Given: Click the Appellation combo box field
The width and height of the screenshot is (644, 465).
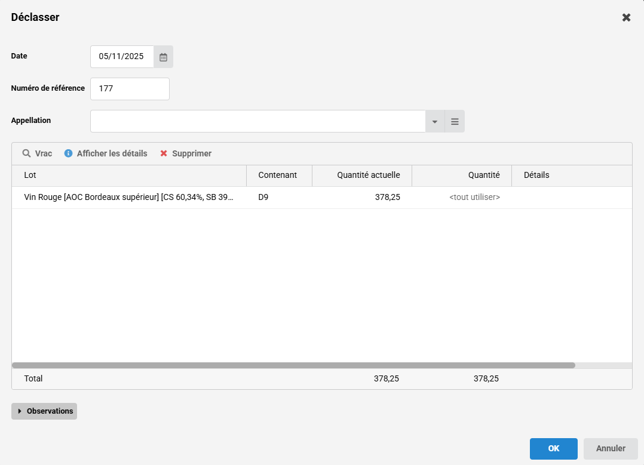Looking at the screenshot, I should pyautogui.click(x=257, y=121).
